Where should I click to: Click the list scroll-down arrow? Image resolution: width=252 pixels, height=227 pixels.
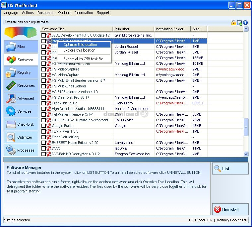(246, 154)
